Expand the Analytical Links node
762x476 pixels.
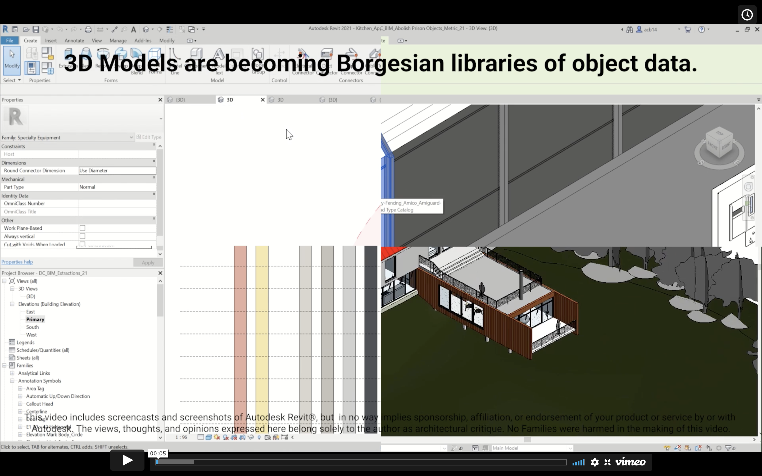pyautogui.click(x=12, y=373)
